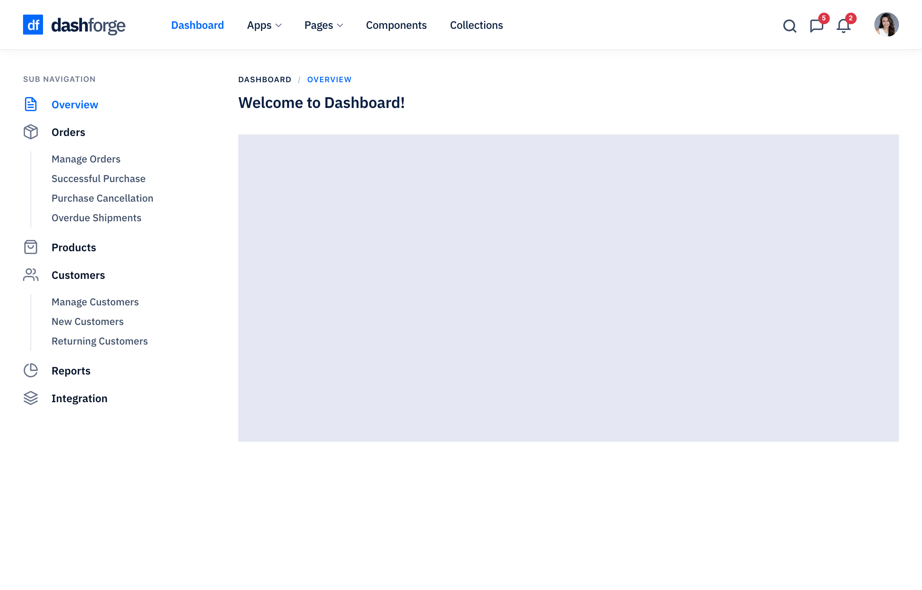
Task: Click the dashforge df logo icon
Action: 33,25
